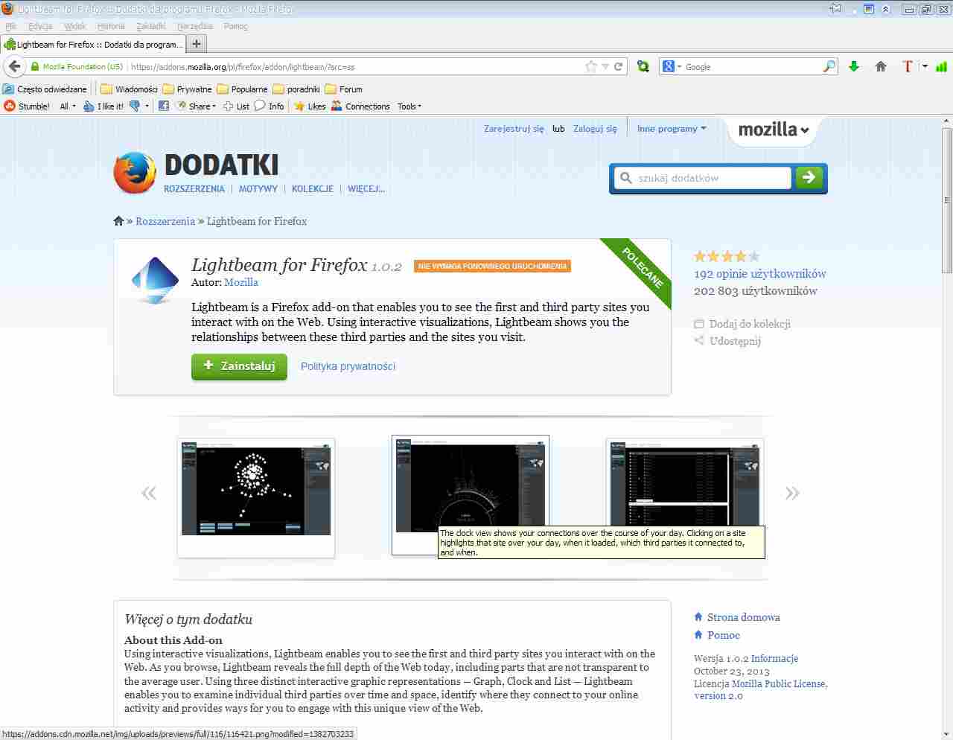Expand the Inne programy dropdown
This screenshot has height=740, width=953.
coord(672,128)
